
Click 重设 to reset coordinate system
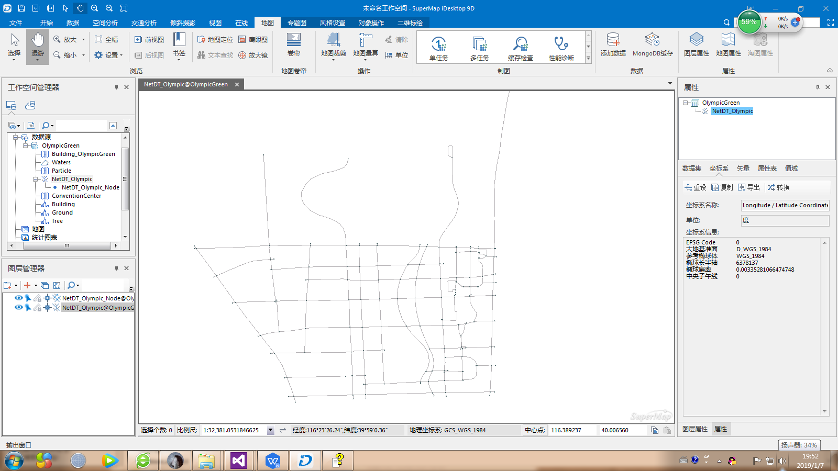tap(696, 187)
